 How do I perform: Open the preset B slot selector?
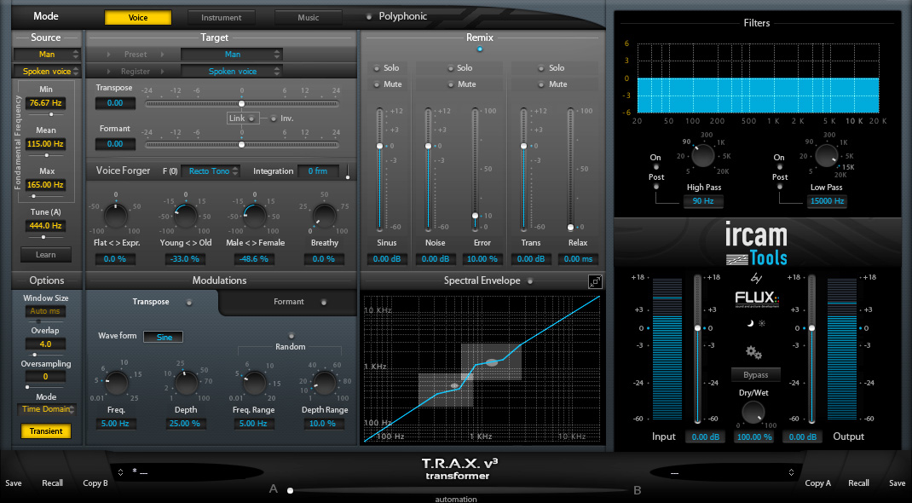click(x=791, y=472)
